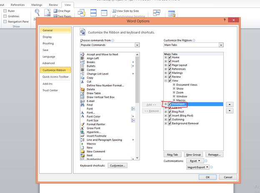Expand the Document Views group node
The height and width of the screenshot is (193, 260).
tap(174, 85)
